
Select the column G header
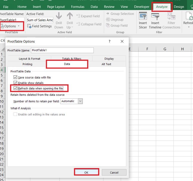(x=165, y=49)
